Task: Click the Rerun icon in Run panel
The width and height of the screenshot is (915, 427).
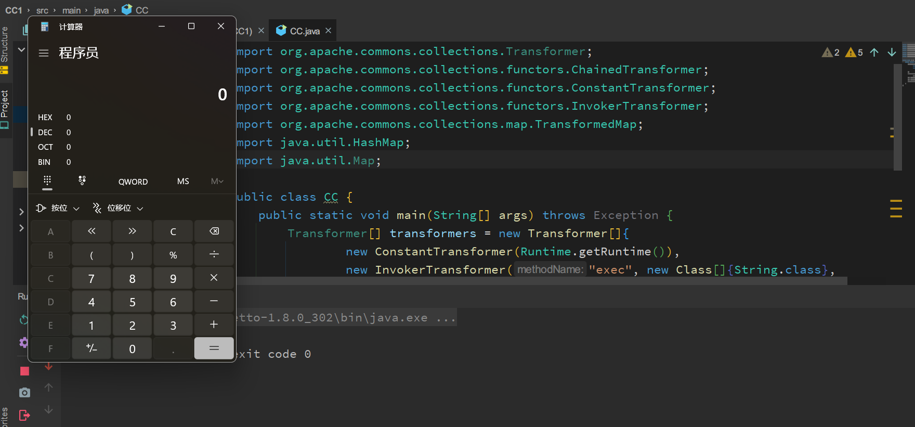Action: (24, 319)
